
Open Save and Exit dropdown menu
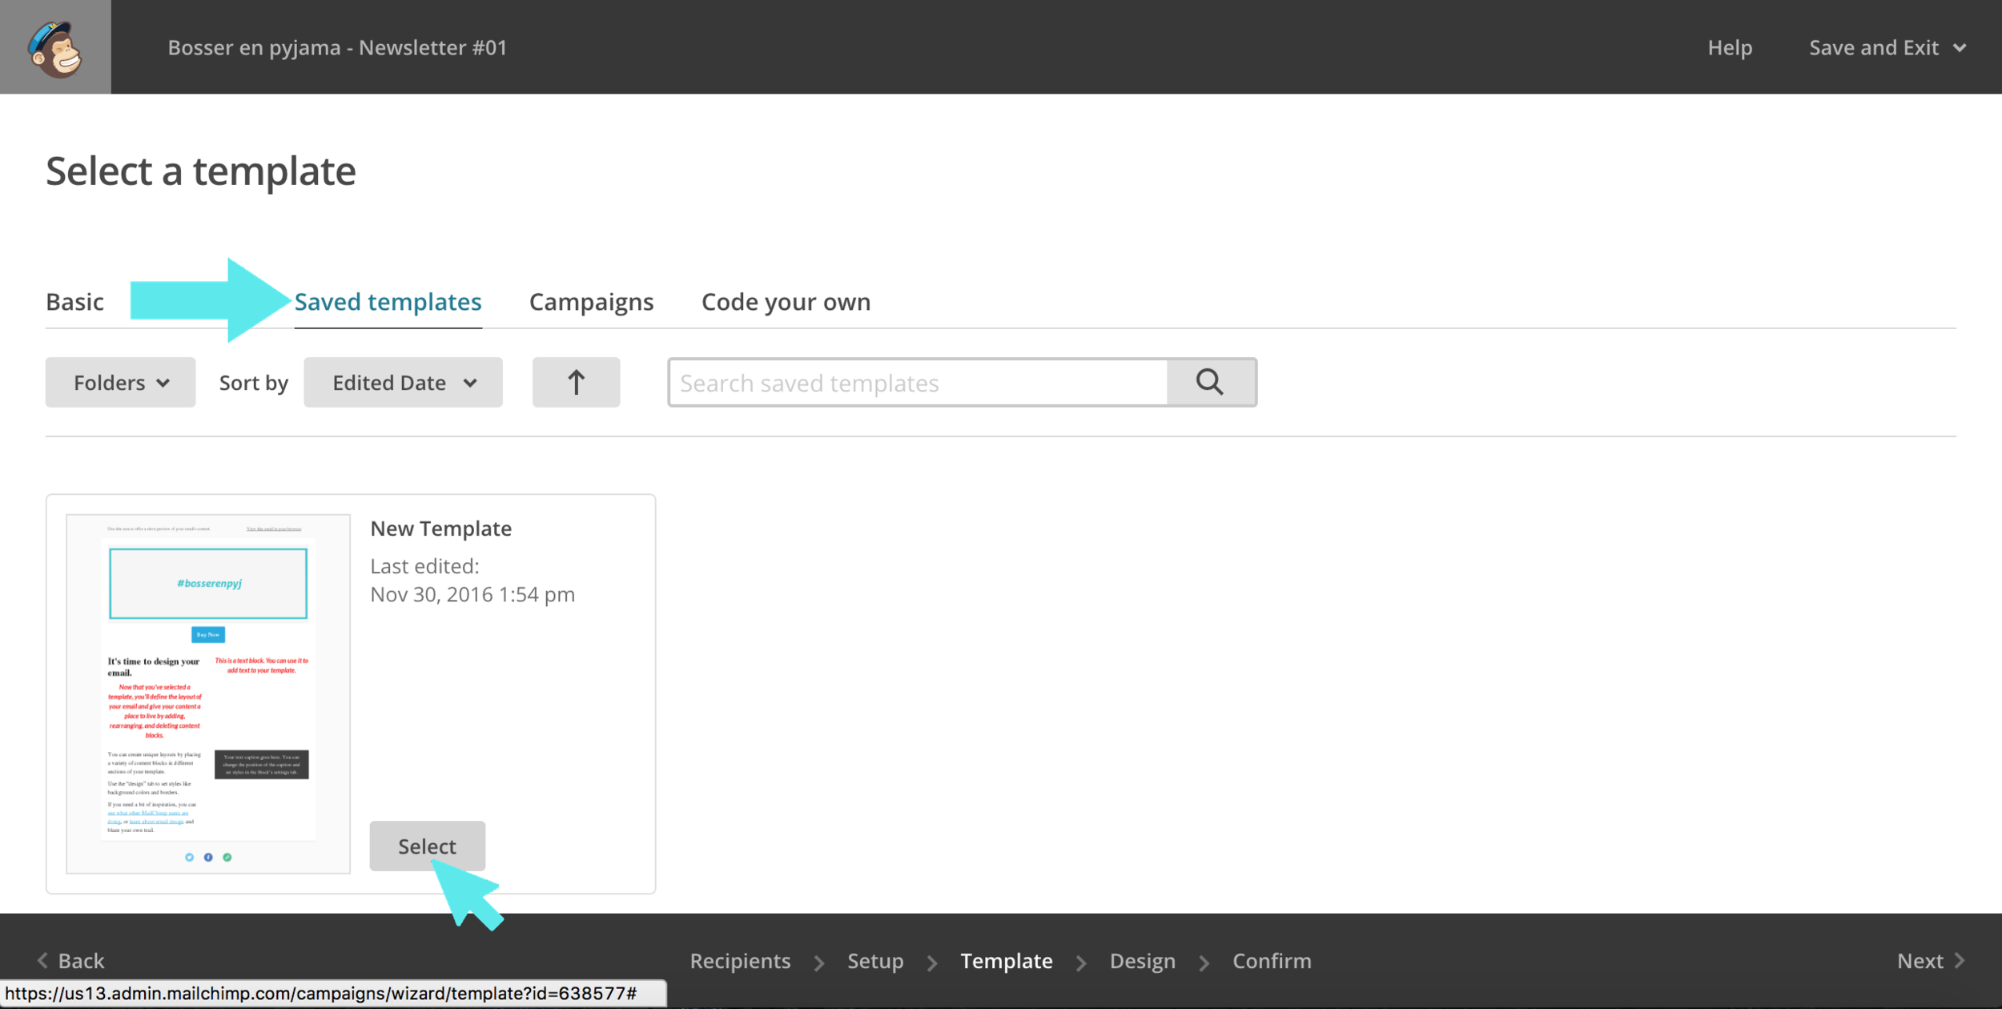1887,47
